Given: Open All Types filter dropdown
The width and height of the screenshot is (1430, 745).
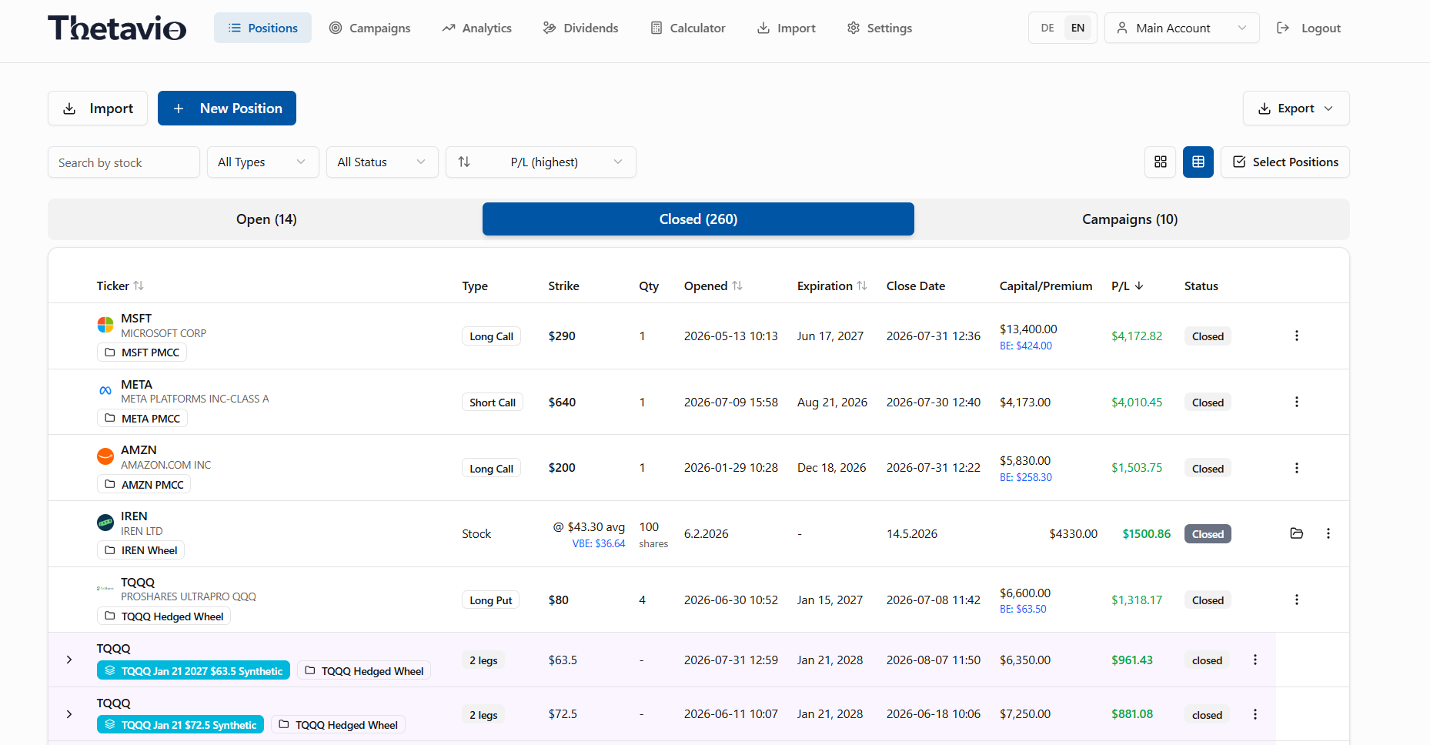Looking at the screenshot, I should tap(262, 162).
